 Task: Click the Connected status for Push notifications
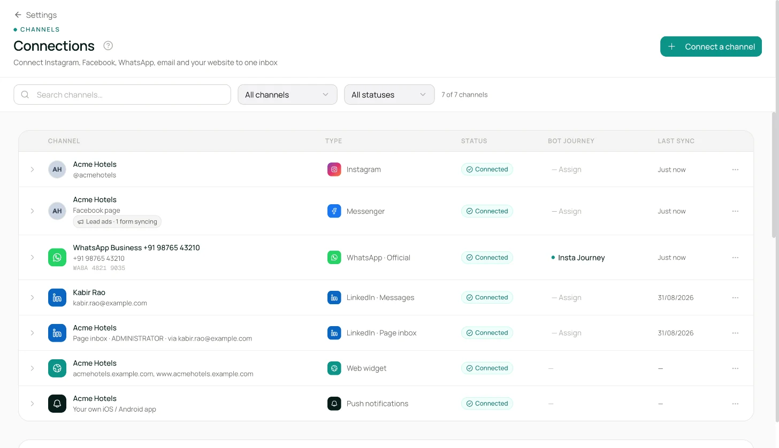pos(487,404)
